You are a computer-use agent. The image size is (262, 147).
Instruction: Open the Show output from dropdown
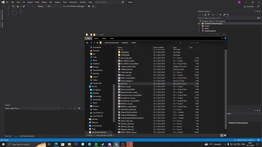click(x=40, y=108)
